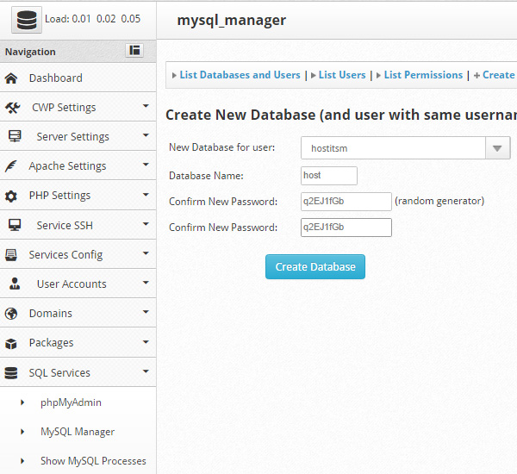The image size is (517, 474).
Task: Open the List Databases and Users link
Action: [x=240, y=75]
